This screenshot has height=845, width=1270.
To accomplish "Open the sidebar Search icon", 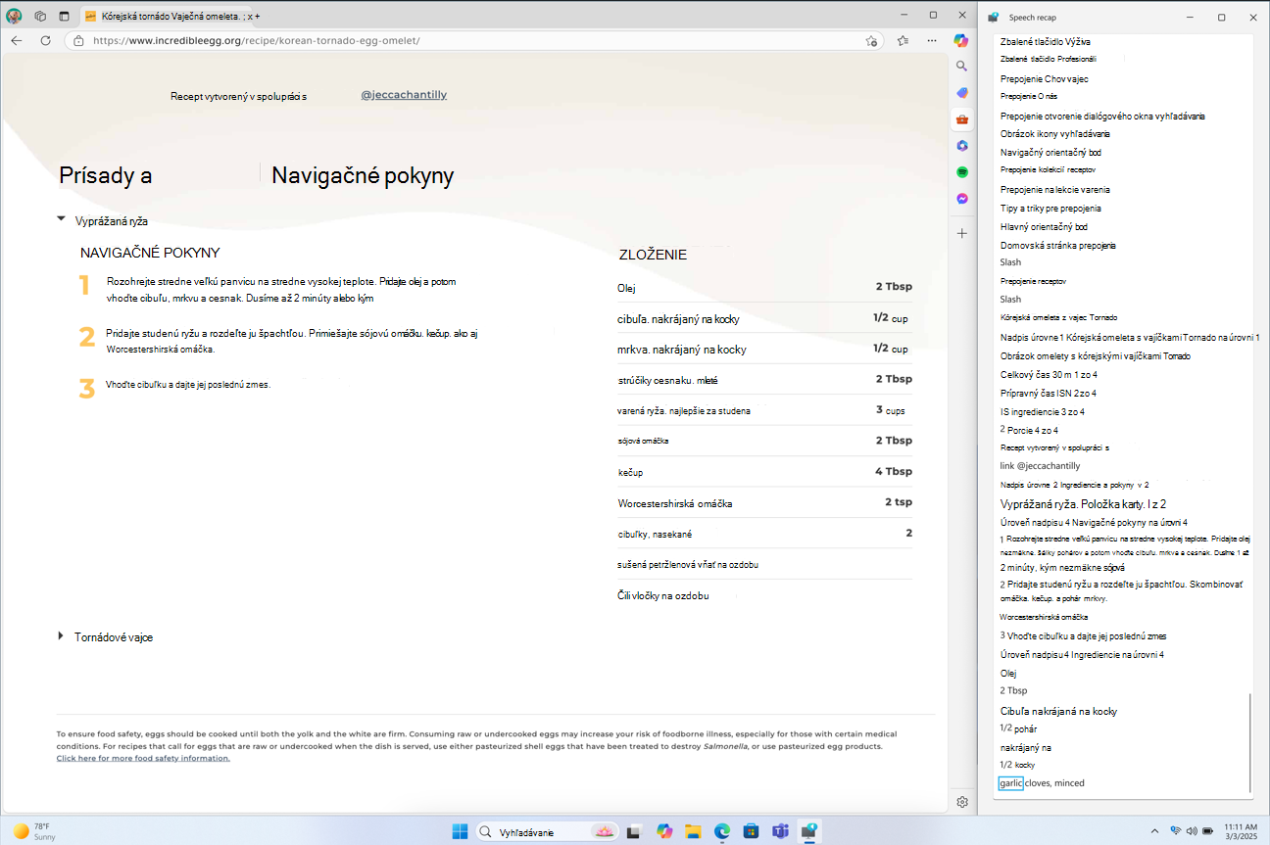I will 962,67.
